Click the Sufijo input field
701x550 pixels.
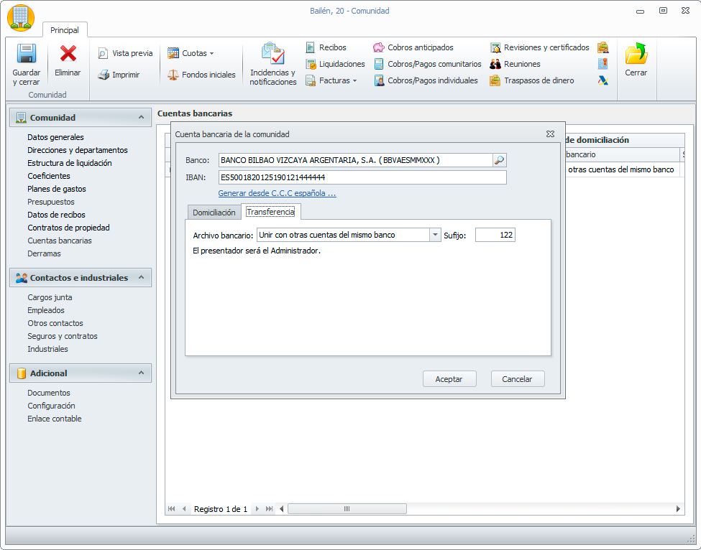tap(495, 235)
